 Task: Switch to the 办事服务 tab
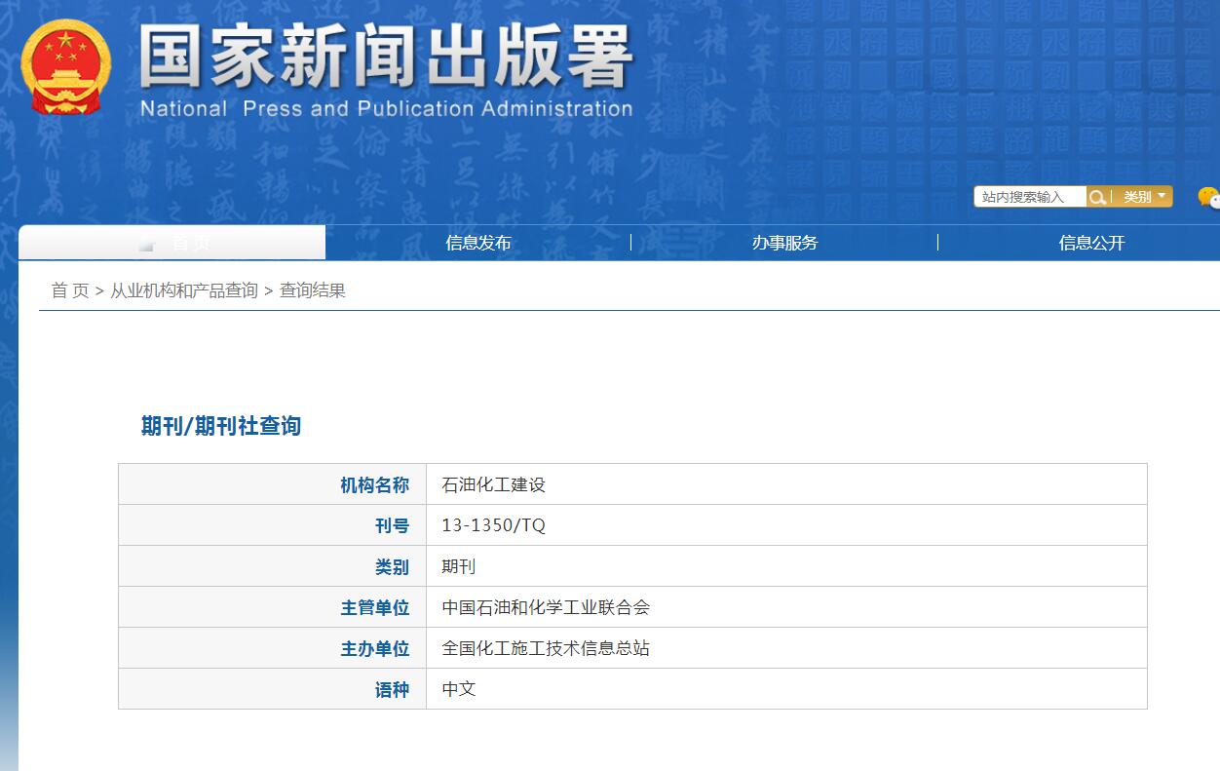click(x=783, y=242)
